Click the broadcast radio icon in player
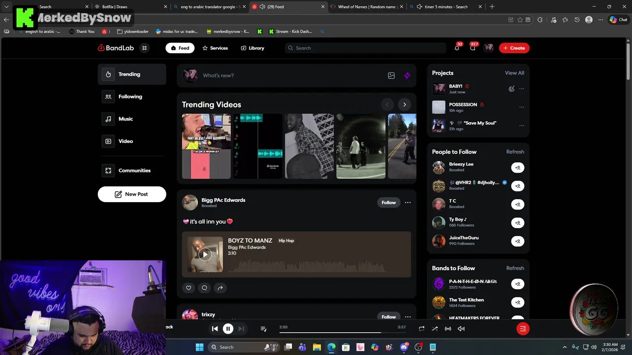632x355 pixels. click(x=448, y=329)
